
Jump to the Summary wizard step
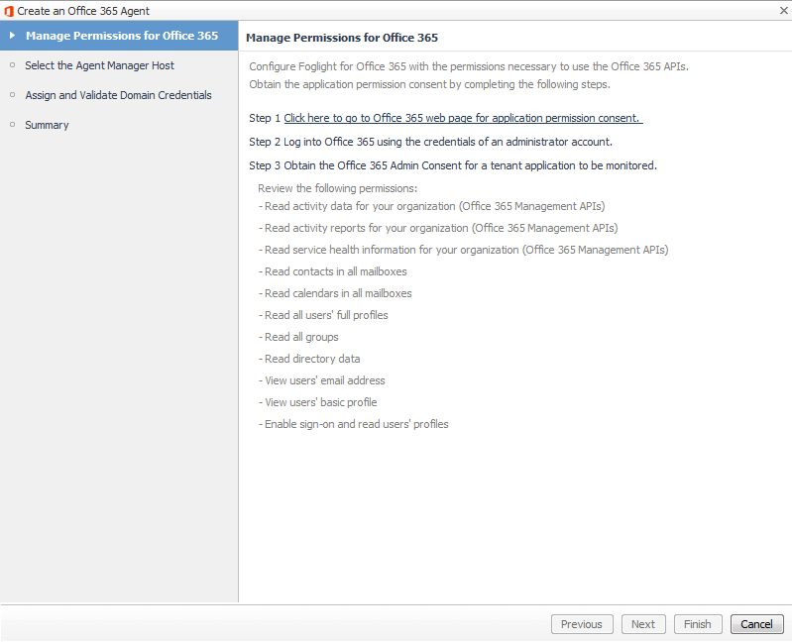click(47, 125)
